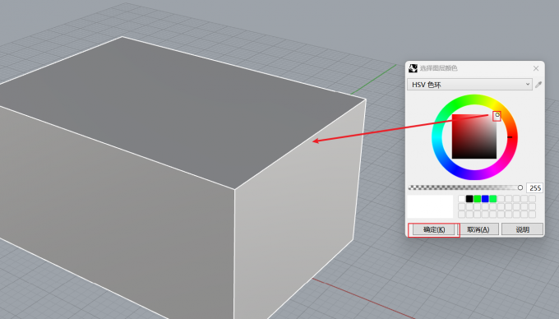Select the white custom color swatch
This screenshot has height=319, width=559.
462,198
